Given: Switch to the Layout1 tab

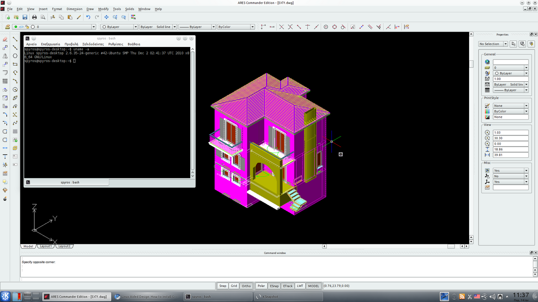Looking at the screenshot, I should (x=46, y=246).
